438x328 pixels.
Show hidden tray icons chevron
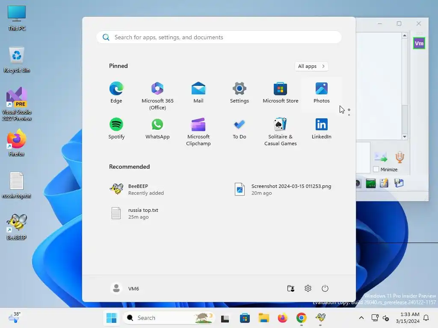[x=361, y=318]
